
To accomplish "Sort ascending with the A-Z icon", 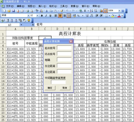I will [91, 11].
